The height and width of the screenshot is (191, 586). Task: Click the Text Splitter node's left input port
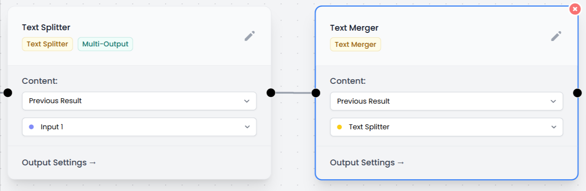pos(8,93)
